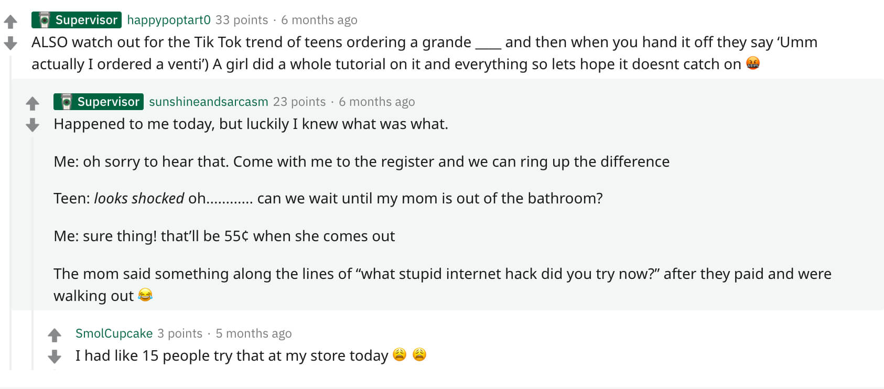The height and width of the screenshot is (389, 884).
Task: Click the '33 points' score text
Action: coord(242,20)
